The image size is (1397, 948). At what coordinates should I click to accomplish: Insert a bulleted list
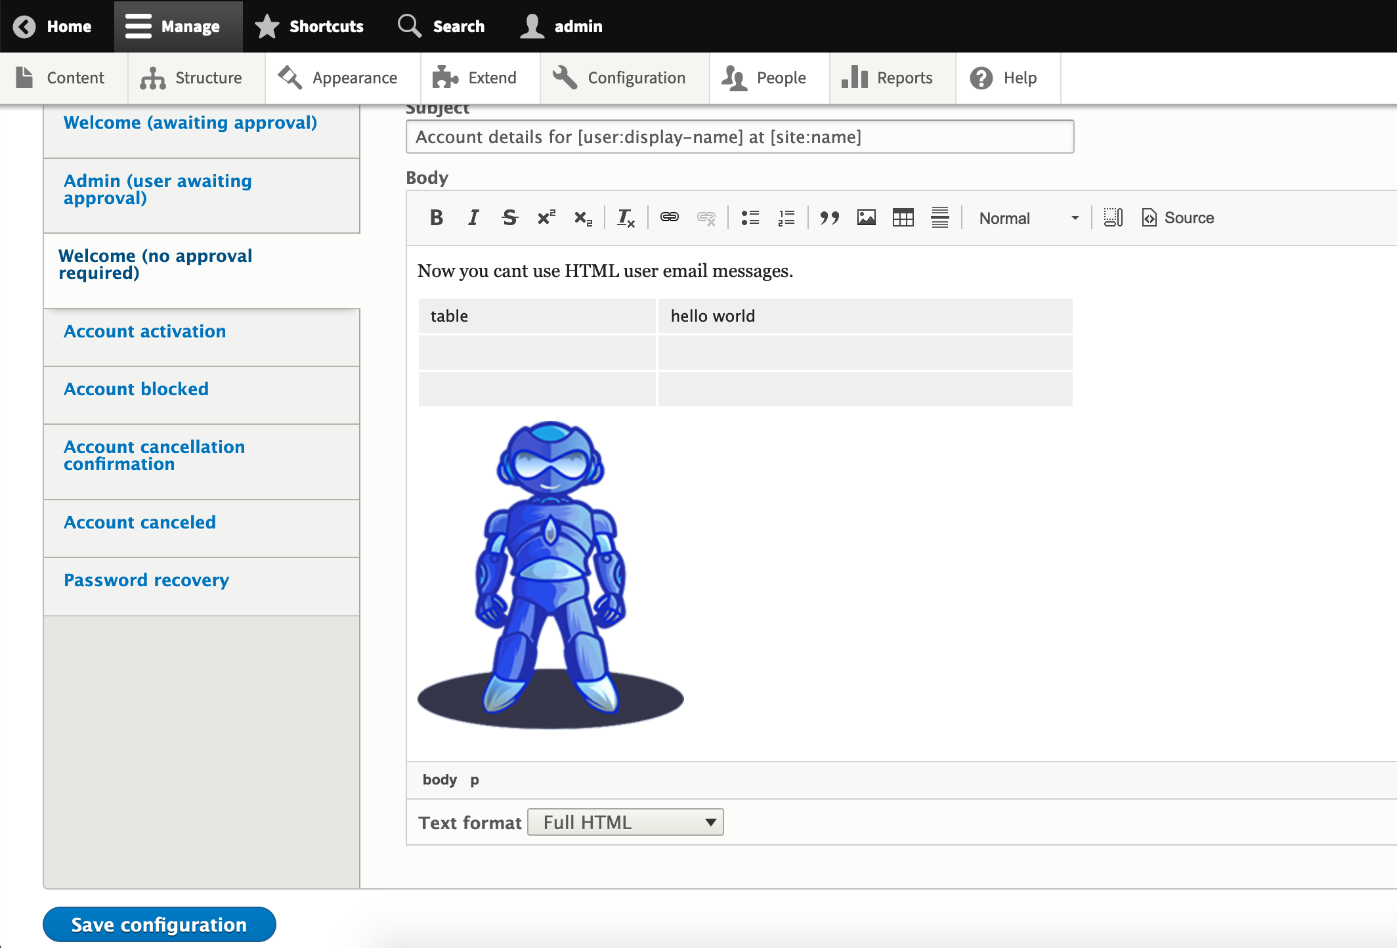pyautogui.click(x=750, y=218)
